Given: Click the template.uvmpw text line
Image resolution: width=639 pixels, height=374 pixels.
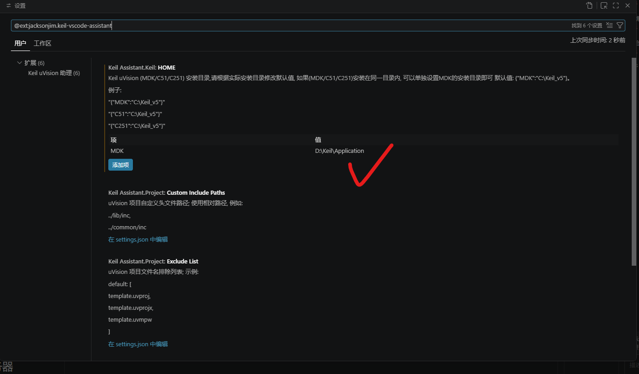Looking at the screenshot, I should (x=130, y=319).
